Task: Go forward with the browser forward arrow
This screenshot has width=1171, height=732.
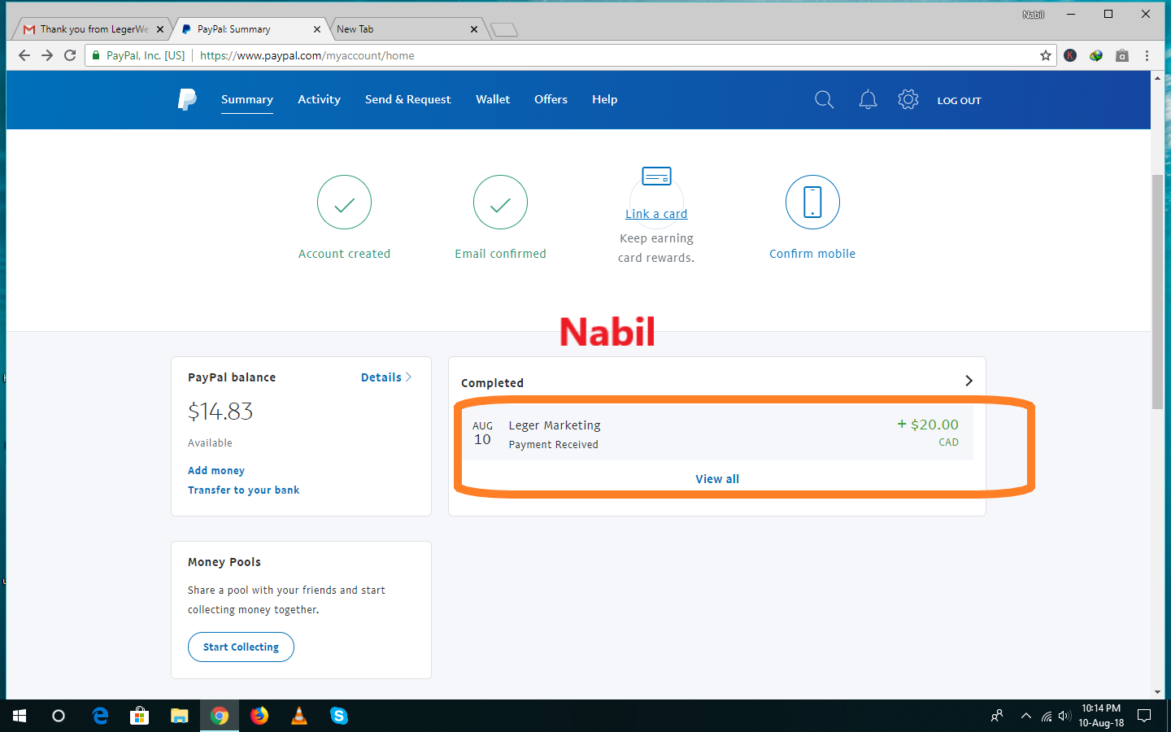Action: pos(47,55)
